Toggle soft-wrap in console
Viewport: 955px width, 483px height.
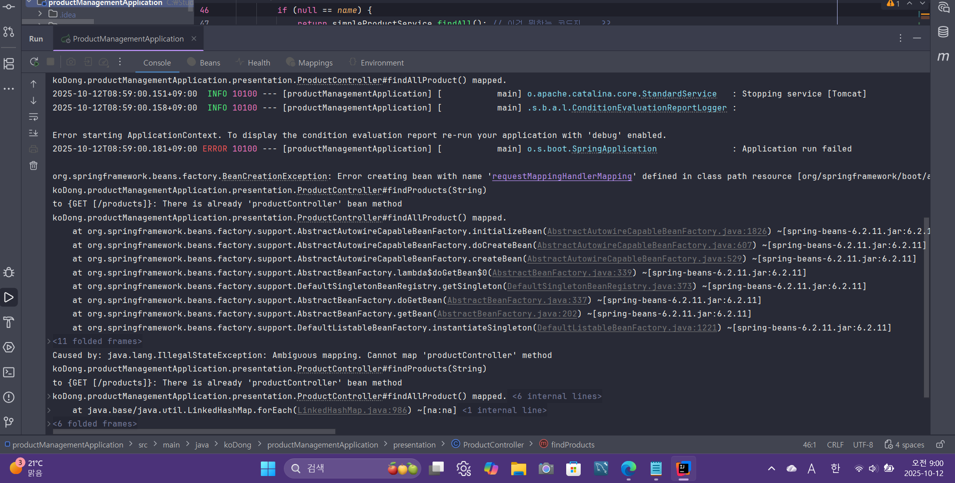(x=33, y=117)
